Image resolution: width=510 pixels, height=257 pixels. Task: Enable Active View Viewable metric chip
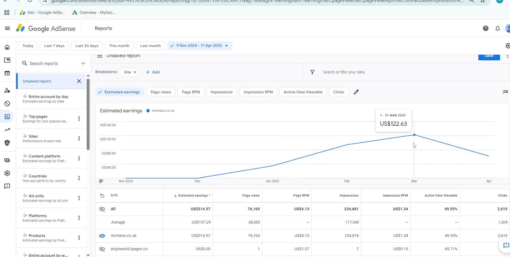(303, 92)
